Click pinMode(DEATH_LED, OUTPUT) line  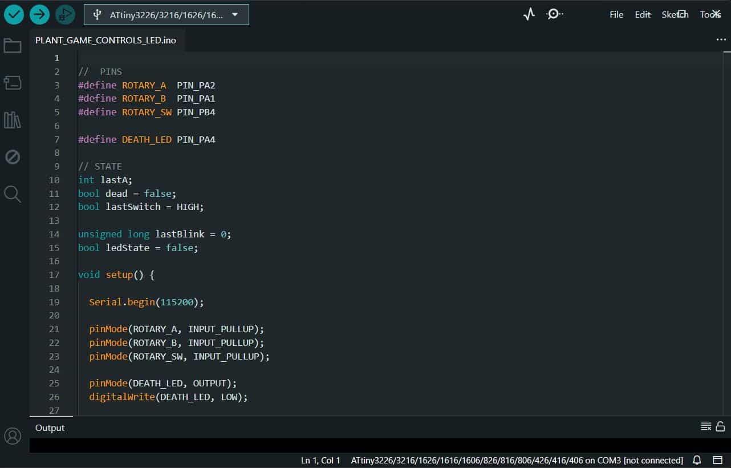point(163,384)
